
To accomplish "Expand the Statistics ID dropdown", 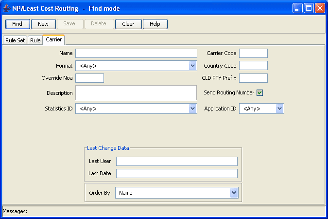I will pyautogui.click(x=136, y=109).
